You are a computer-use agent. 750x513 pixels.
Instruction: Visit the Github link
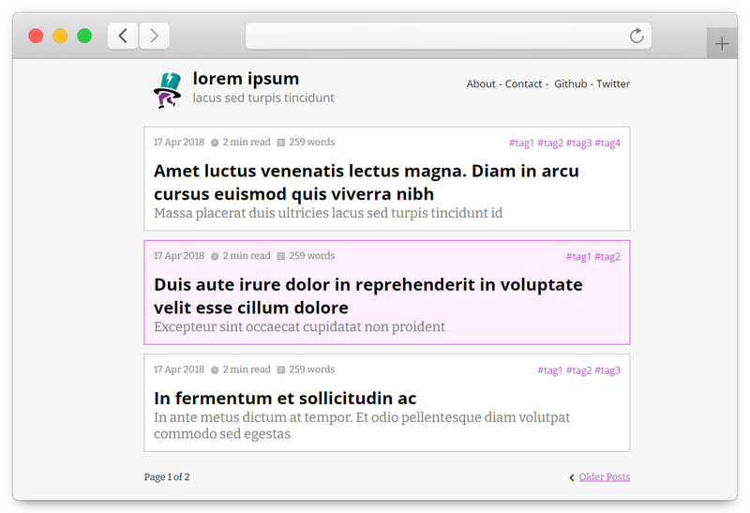click(570, 83)
